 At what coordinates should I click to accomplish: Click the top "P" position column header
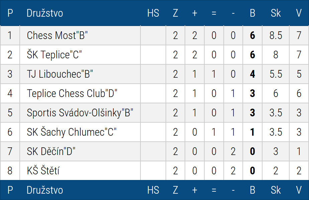tap(10, 13)
